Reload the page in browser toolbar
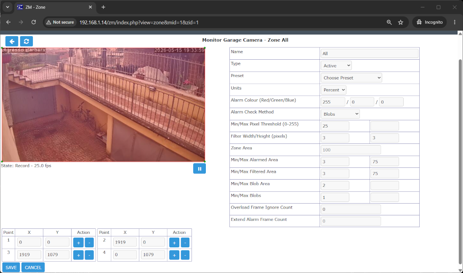This screenshot has width=463, height=273. click(x=34, y=22)
